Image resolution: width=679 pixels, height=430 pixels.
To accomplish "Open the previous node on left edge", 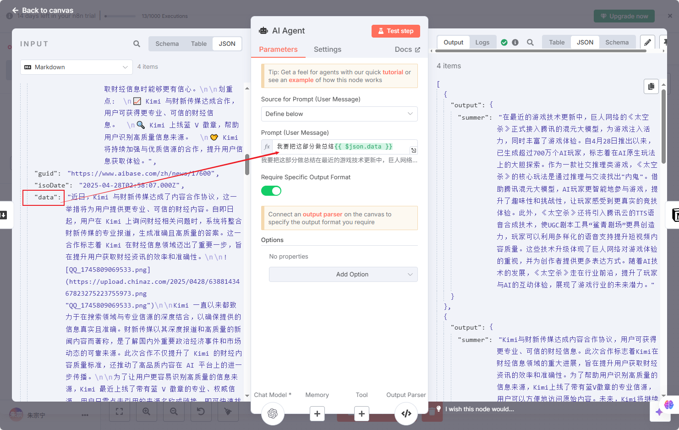I will [x=4, y=215].
